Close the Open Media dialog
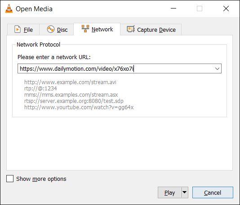 pyautogui.click(x=226, y=9)
